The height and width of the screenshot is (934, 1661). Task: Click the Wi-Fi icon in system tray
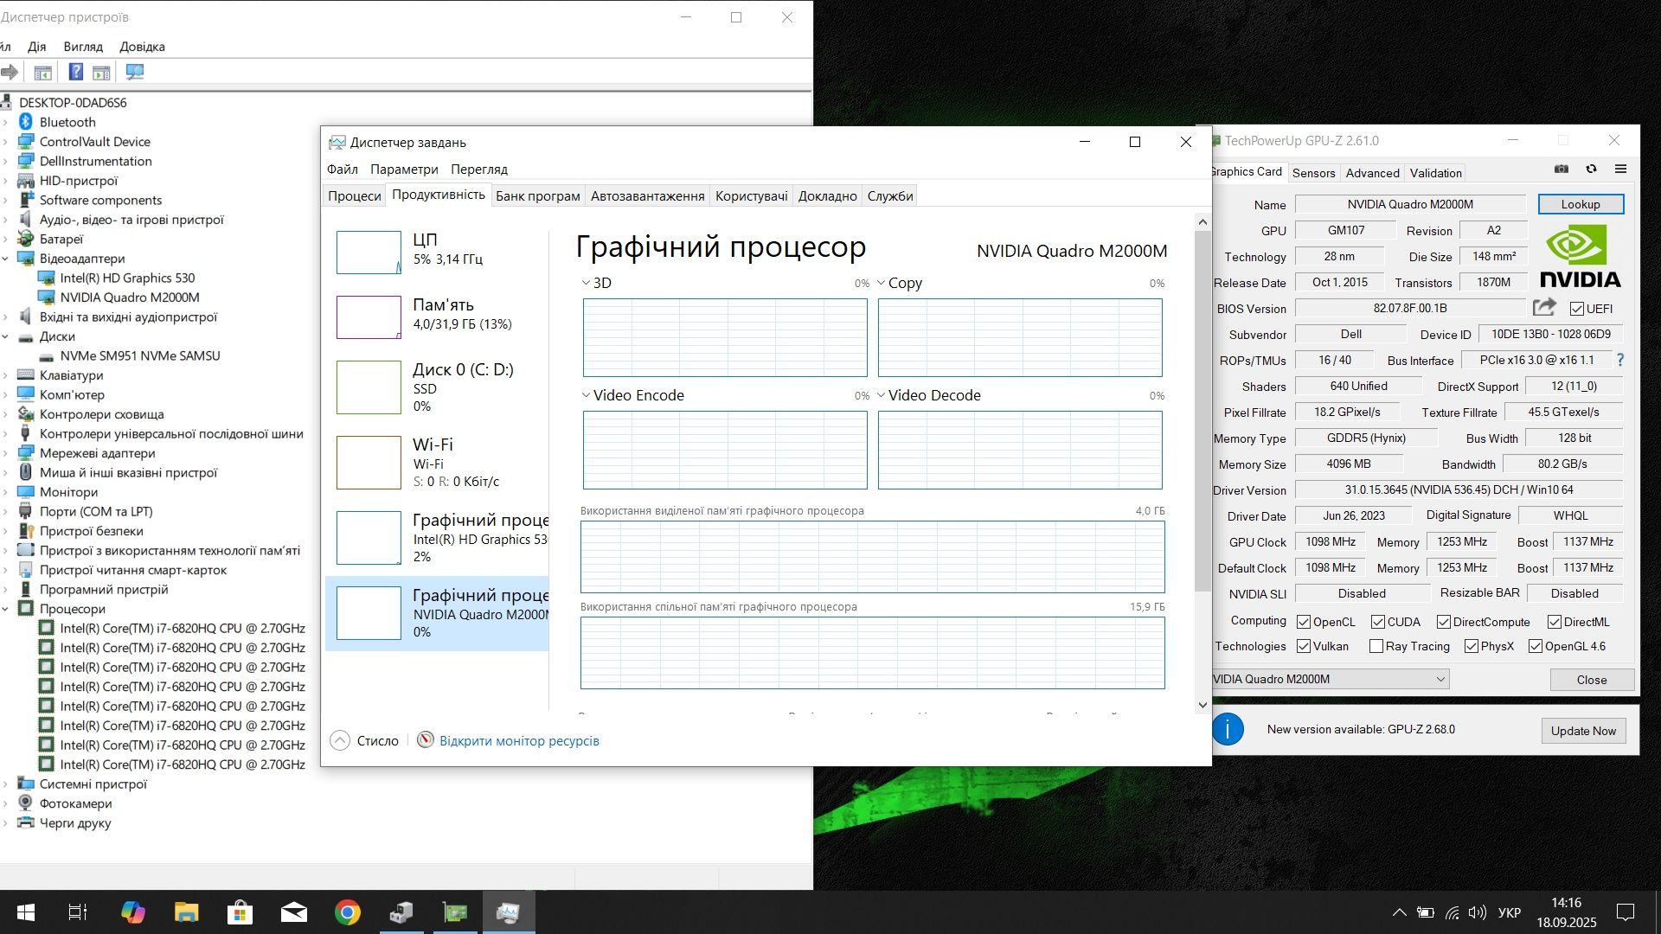1453,912
